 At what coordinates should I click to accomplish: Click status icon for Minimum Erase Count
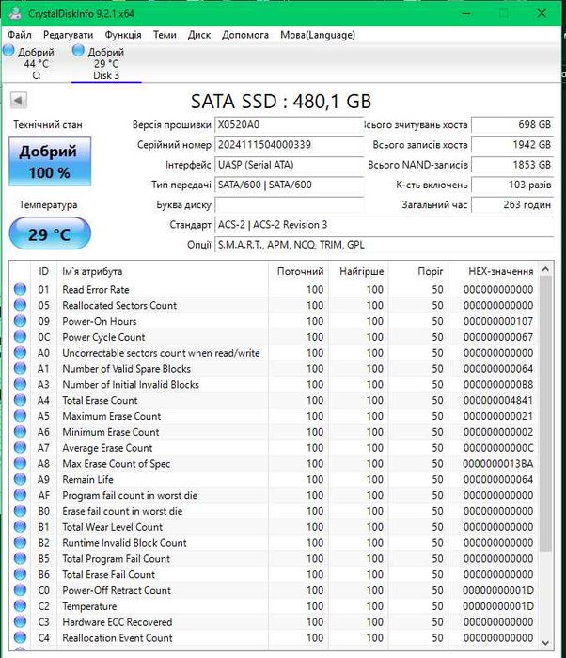20,432
